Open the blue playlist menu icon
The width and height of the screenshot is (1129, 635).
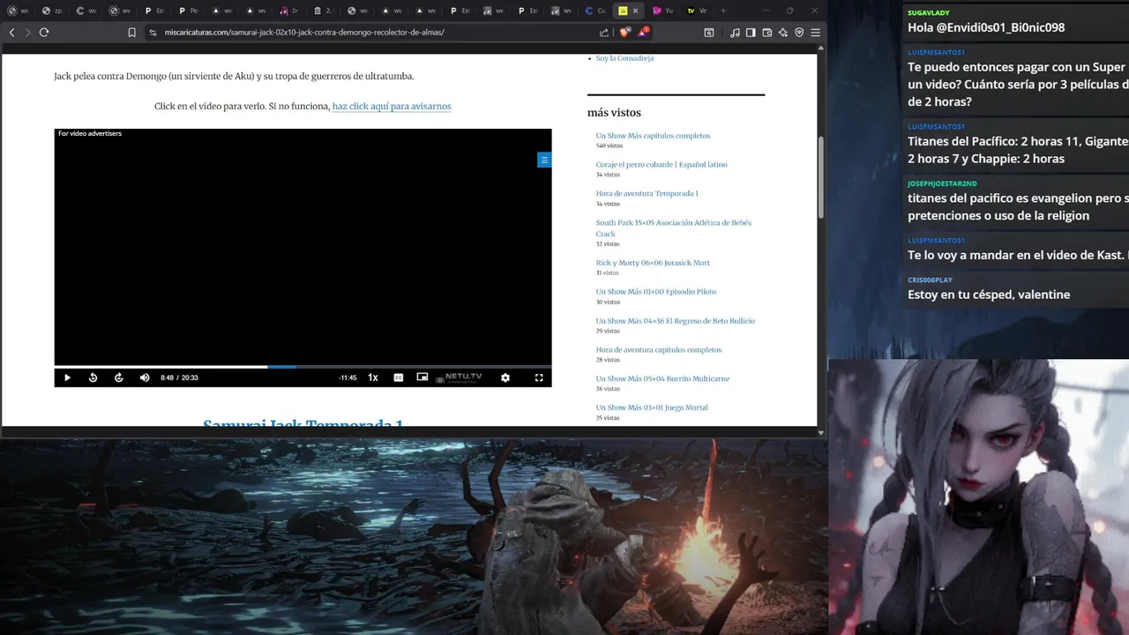tap(544, 160)
